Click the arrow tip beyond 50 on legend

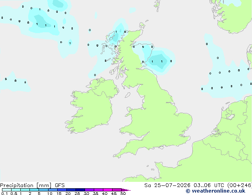(x=126, y=190)
